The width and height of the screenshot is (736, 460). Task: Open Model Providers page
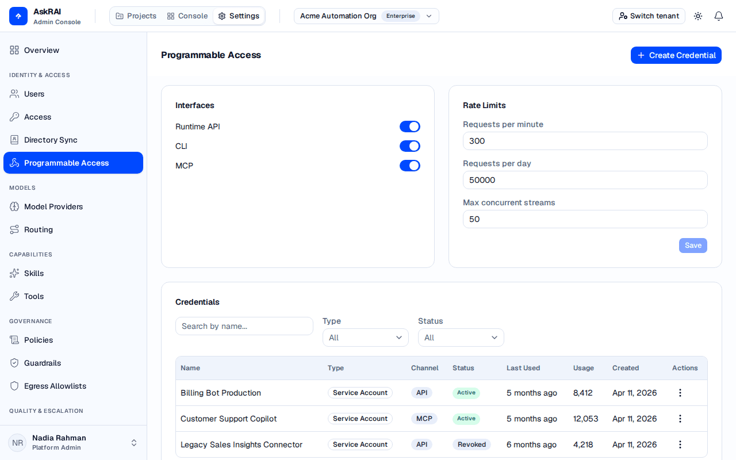tap(73, 206)
